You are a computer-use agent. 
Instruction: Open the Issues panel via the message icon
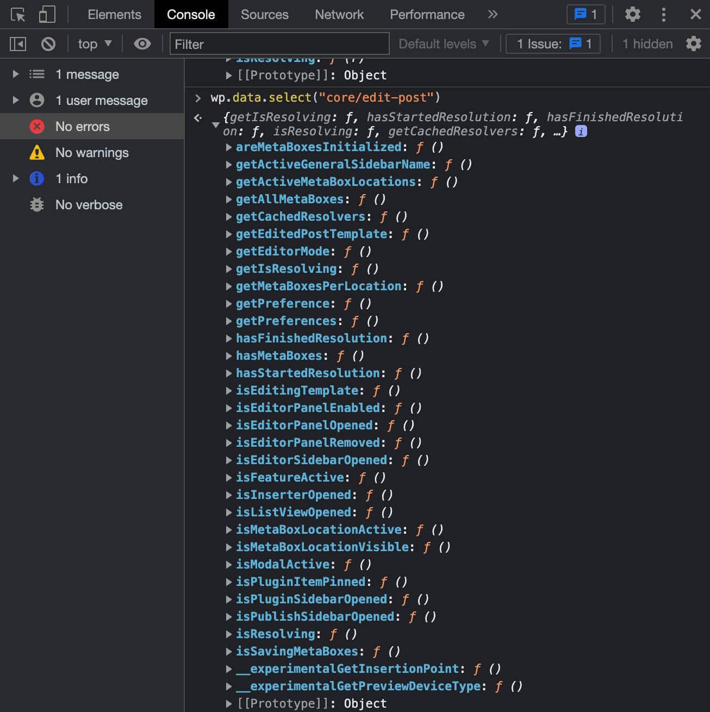586,14
